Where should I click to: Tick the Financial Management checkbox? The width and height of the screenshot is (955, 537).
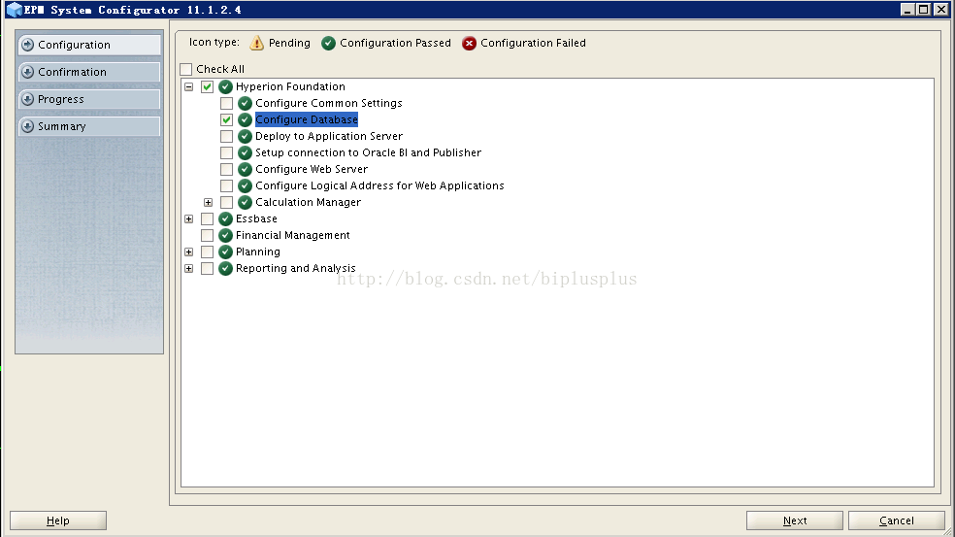tap(207, 235)
